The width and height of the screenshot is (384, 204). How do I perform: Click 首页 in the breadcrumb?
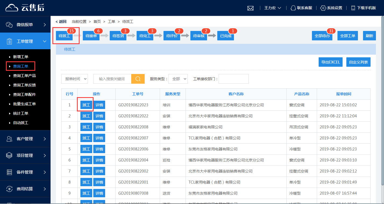click(x=97, y=22)
